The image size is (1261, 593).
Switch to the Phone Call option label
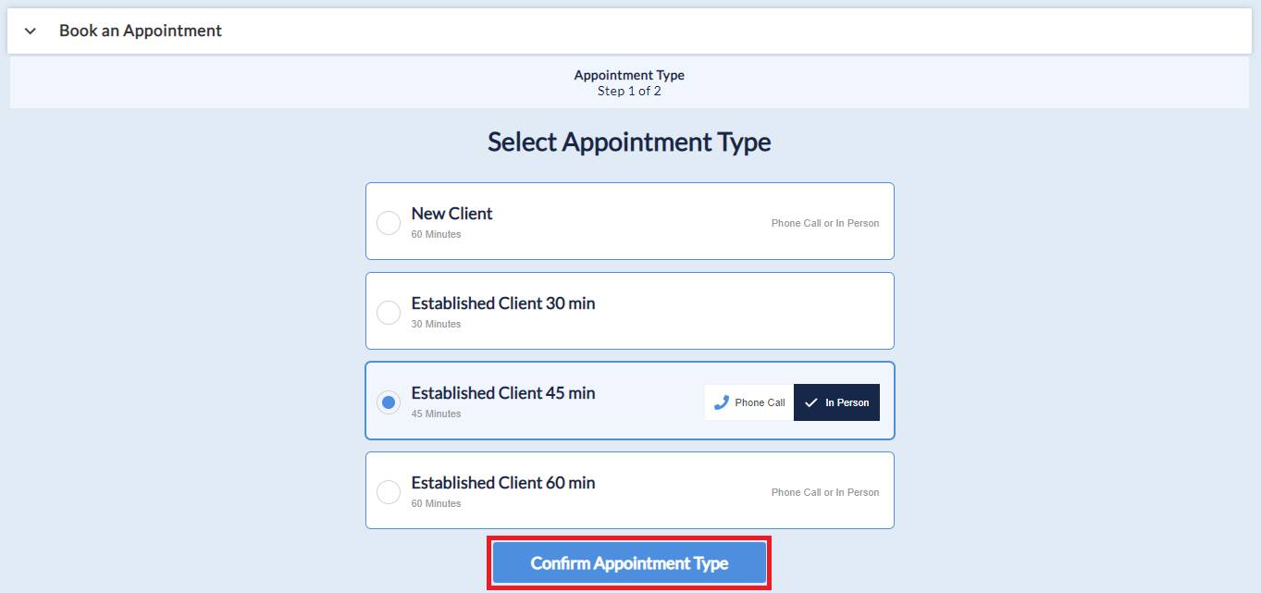pyautogui.click(x=760, y=402)
